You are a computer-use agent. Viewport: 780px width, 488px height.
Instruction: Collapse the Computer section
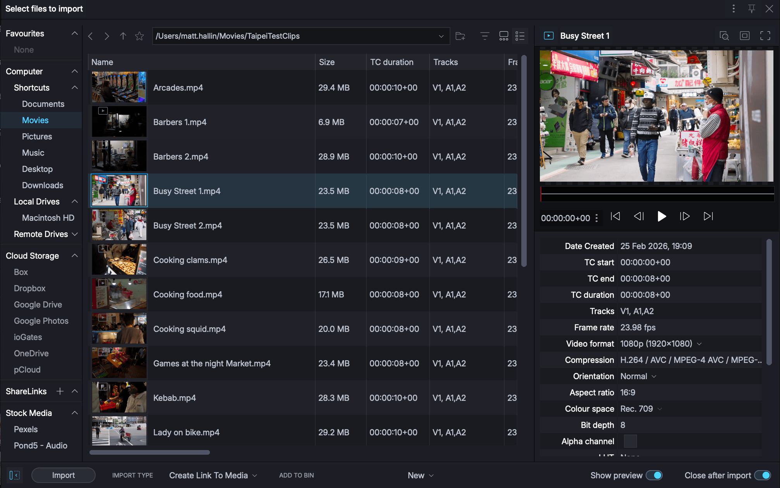tap(75, 71)
